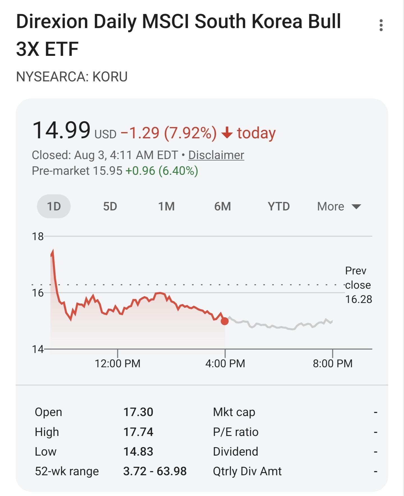This screenshot has height=496, width=404.
Task: Click the Pre-market 15.95 price line
Action: click(x=115, y=171)
